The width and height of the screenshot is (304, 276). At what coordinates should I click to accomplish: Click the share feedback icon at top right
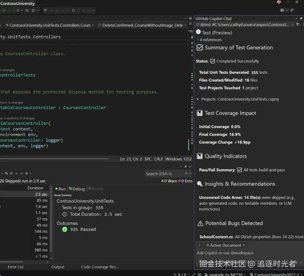292,10
